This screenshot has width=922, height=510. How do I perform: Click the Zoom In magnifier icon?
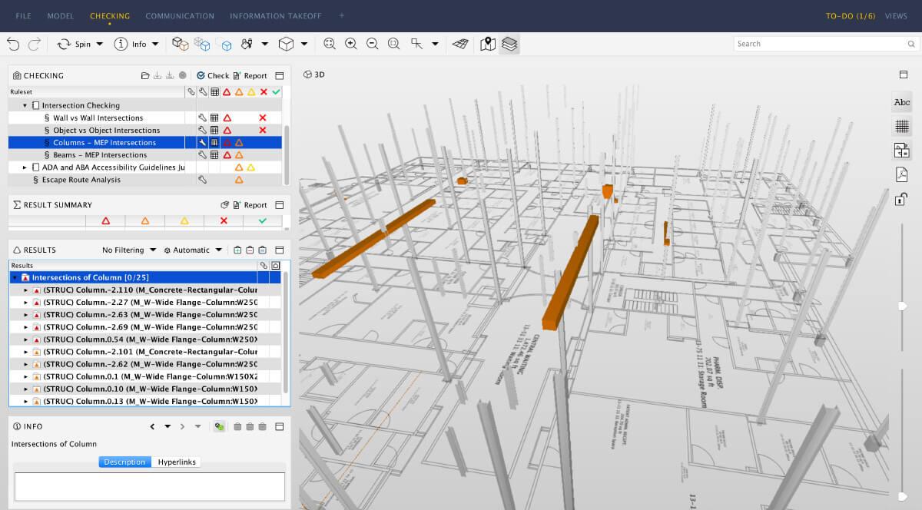(351, 45)
